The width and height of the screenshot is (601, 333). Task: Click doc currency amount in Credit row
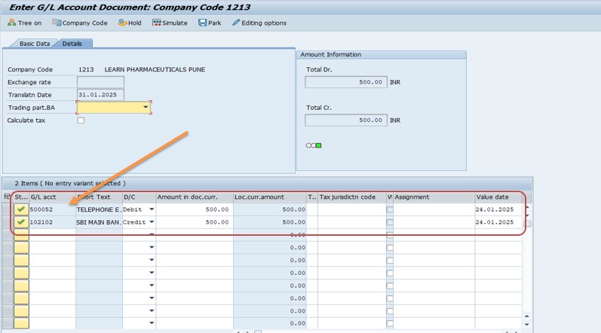coord(195,222)
